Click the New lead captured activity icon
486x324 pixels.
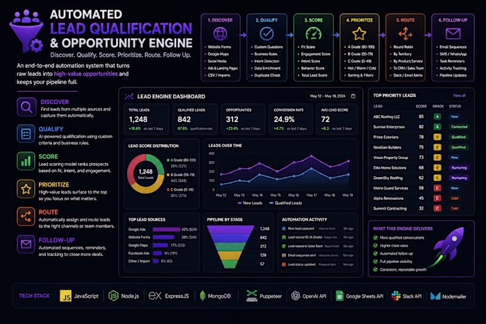pos(283,228)
